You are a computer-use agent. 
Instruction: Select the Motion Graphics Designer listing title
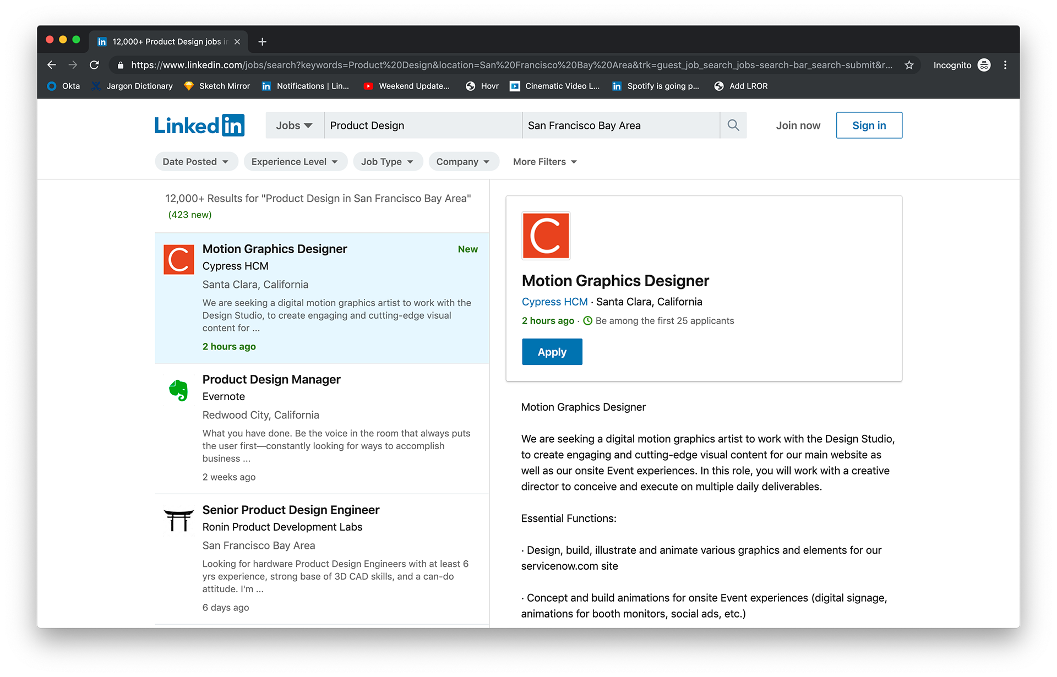pyautogui.click(x=274, y=249)
